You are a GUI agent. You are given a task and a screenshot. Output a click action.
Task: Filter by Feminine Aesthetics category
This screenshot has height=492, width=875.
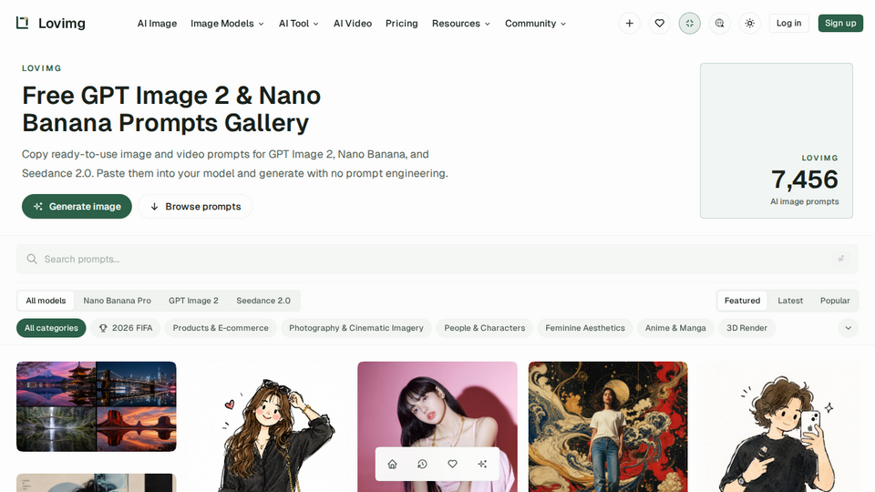pyautogui.click(x=585, y=328)
